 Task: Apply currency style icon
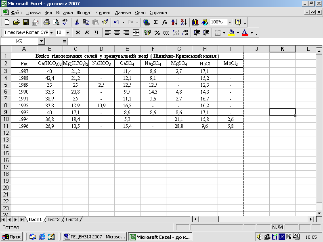point(147,33)
